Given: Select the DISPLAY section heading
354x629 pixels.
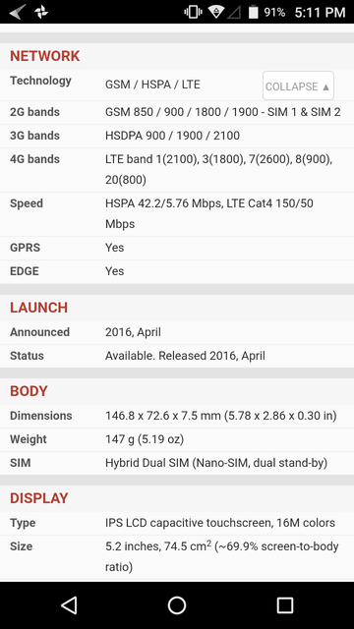Looking at the screenshot, I should coord(39,498).
